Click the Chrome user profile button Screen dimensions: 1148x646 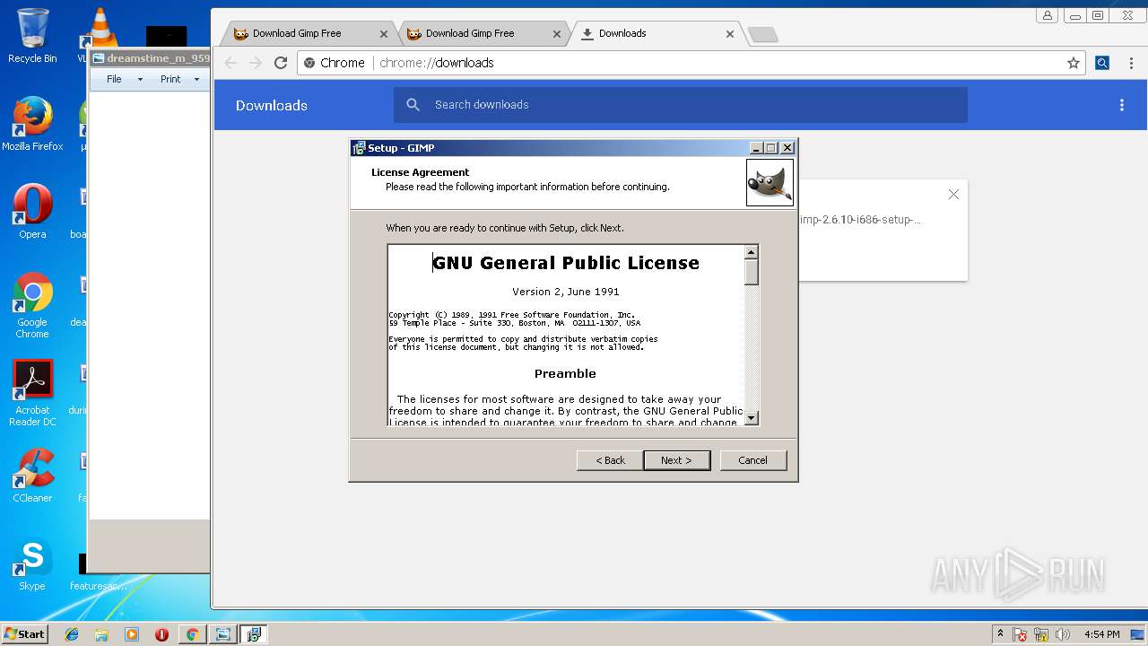1048,15
